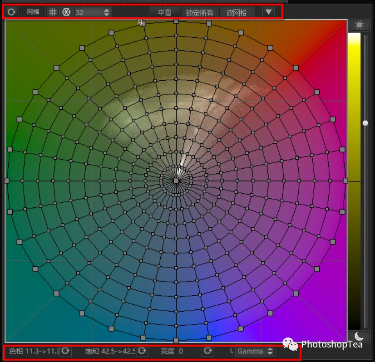The image size is (375, 362).
Task: Select the center node of the color wheel grid
Action: (x=176, y=181)
